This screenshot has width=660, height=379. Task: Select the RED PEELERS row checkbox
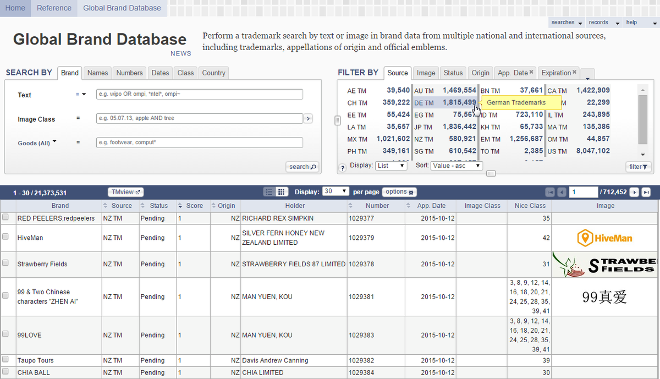(5, 218)
